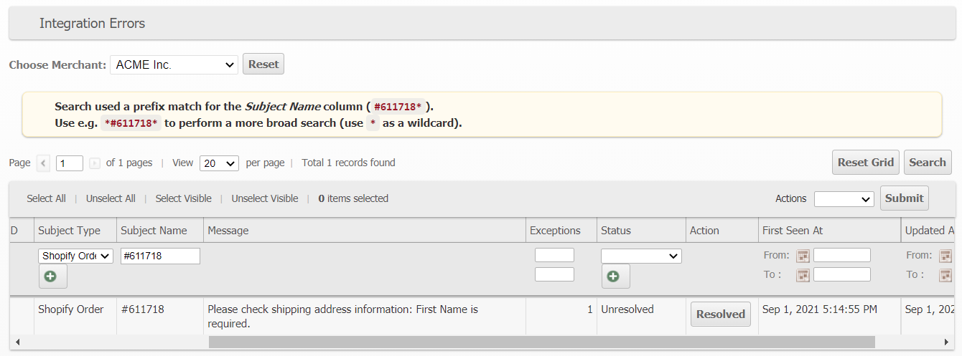Click the horizontal scrollbar thumb
This screenshot has height=356, width=962.
click(x=541, y=342)
